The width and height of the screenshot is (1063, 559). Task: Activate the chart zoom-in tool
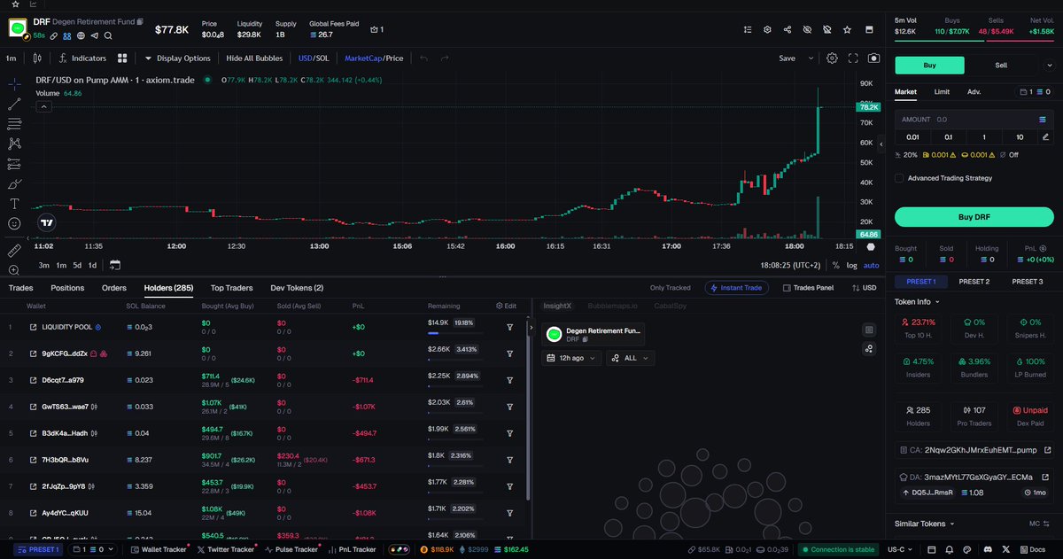(14, 270)
